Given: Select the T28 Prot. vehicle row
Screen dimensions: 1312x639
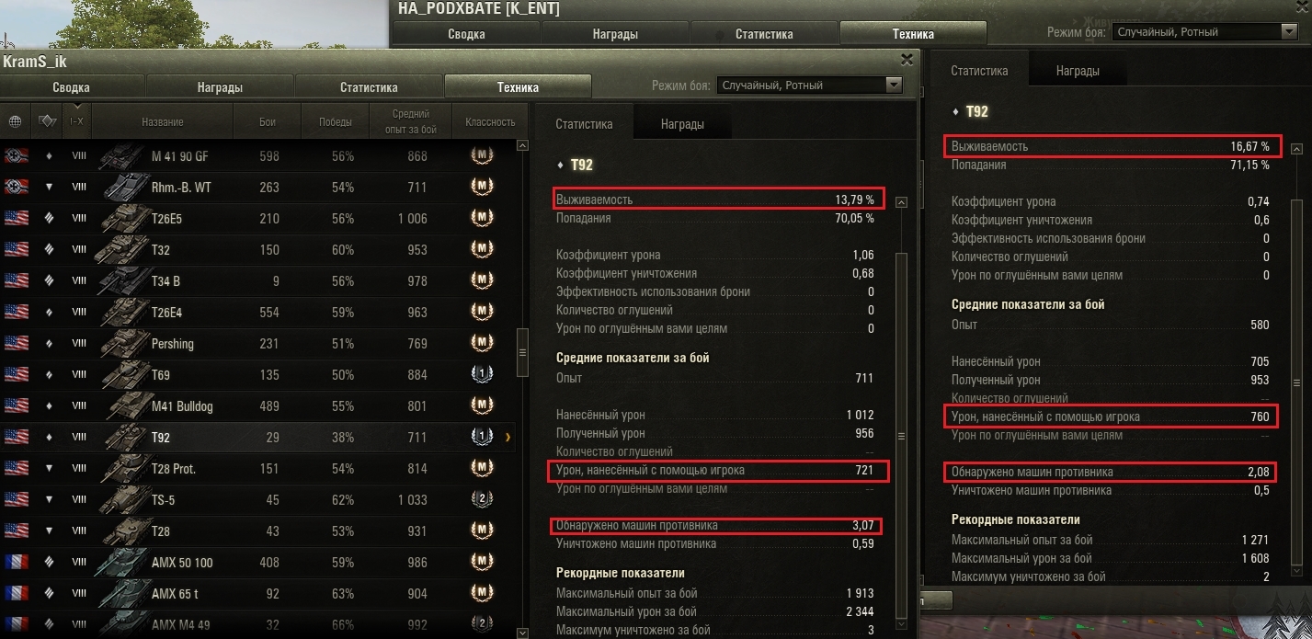Looking at the screenshot, I should (x=257, y=469).
